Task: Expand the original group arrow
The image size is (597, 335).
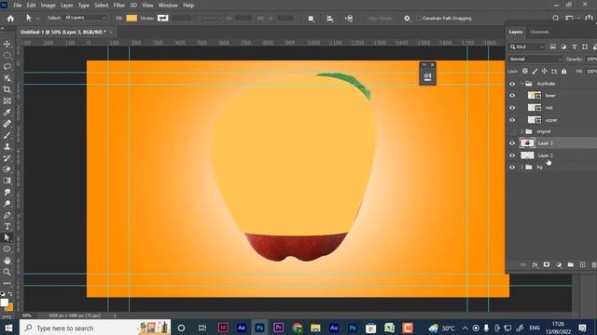Action: click(521, 131)
